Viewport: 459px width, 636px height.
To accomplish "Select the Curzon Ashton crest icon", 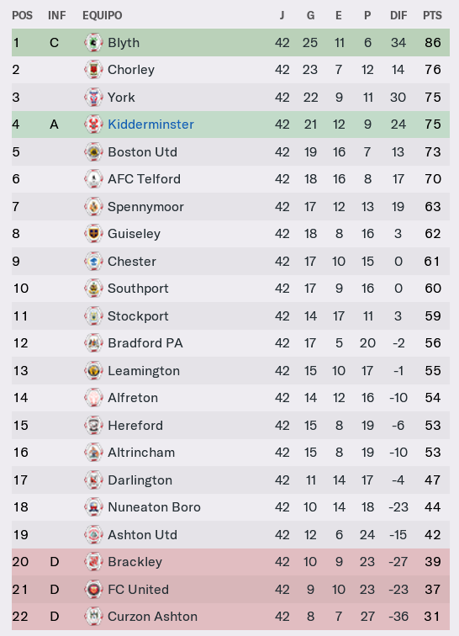I will pyautogui.click(x=93, y=617).
